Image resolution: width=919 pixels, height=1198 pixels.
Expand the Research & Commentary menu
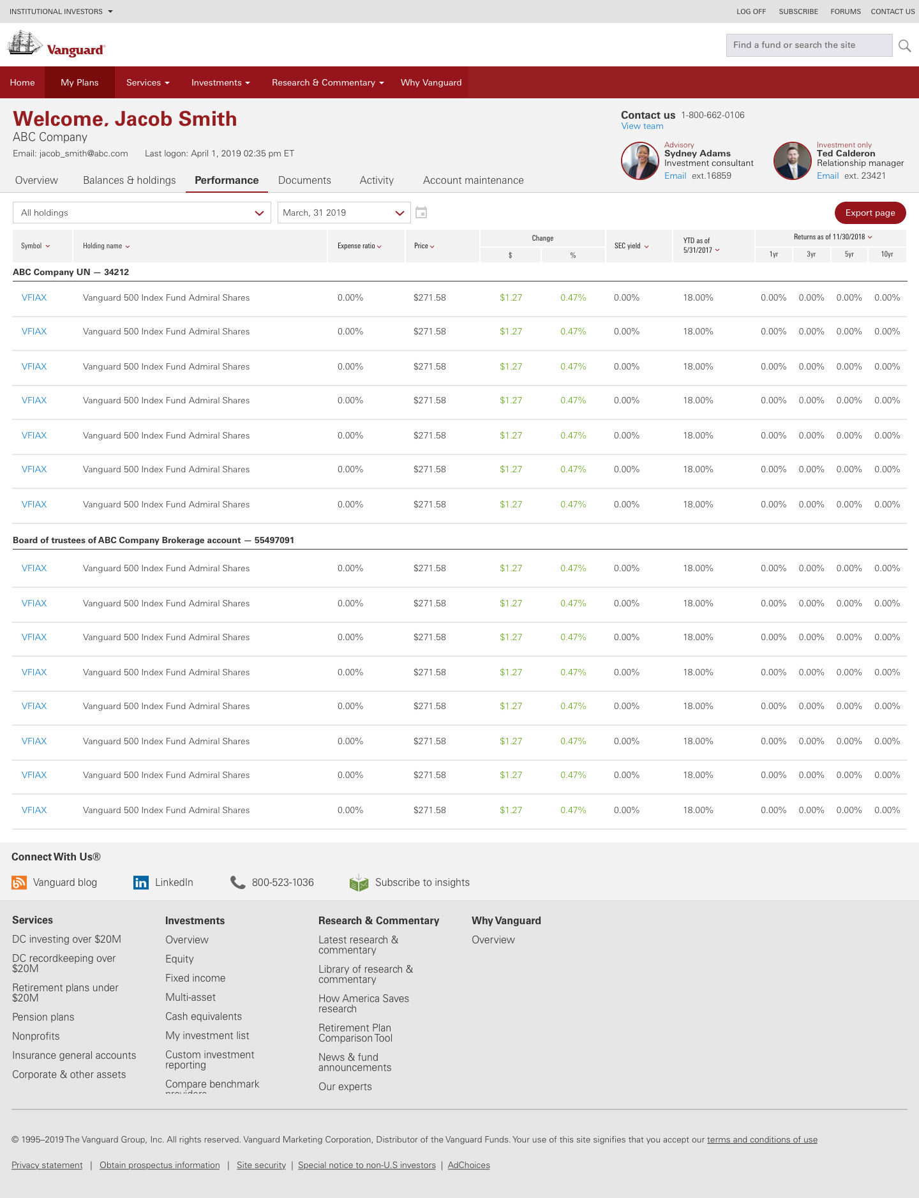coord(328,82)
